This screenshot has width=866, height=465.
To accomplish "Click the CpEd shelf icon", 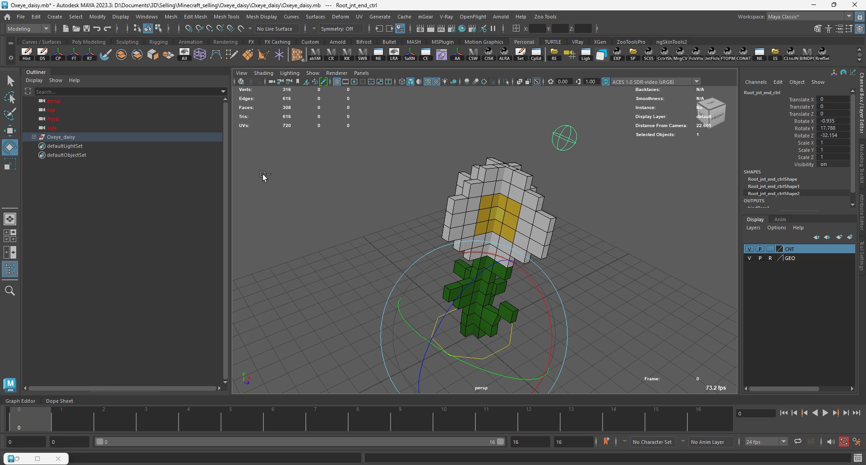I will (536, 54).
